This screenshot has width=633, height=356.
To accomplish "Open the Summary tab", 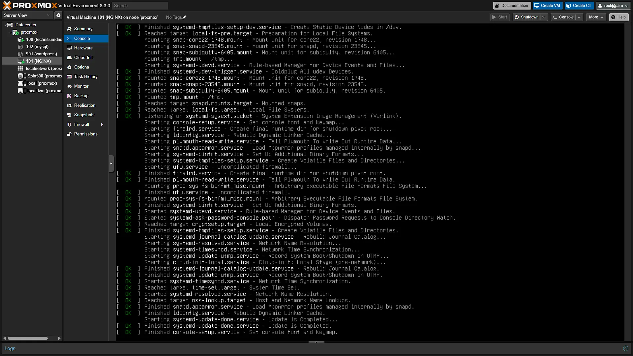I will 86,29.
